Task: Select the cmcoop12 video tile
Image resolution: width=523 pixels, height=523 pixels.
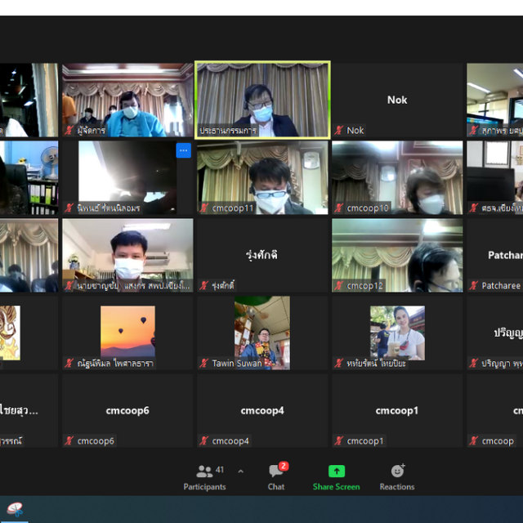Action: tap(397, 254)
